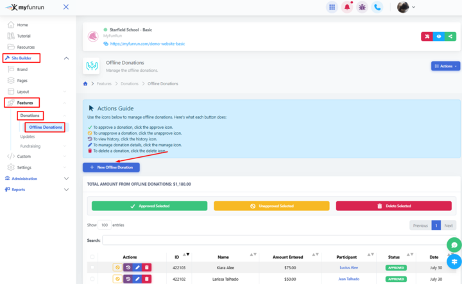Click the red delete icon for donation 422103
The width and height of the screenshot is (462, 284).
(x=146, y=267)
